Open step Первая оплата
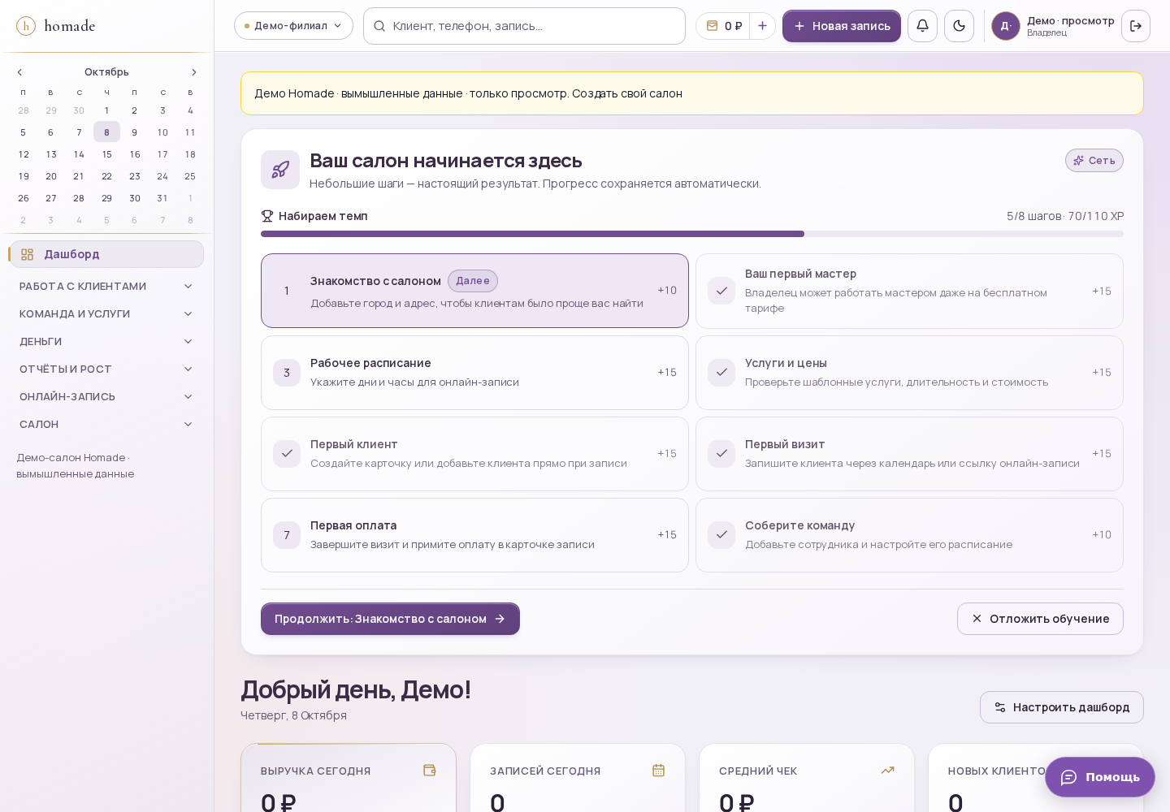This screenshot has height=812, width=1170. point(474,535)
